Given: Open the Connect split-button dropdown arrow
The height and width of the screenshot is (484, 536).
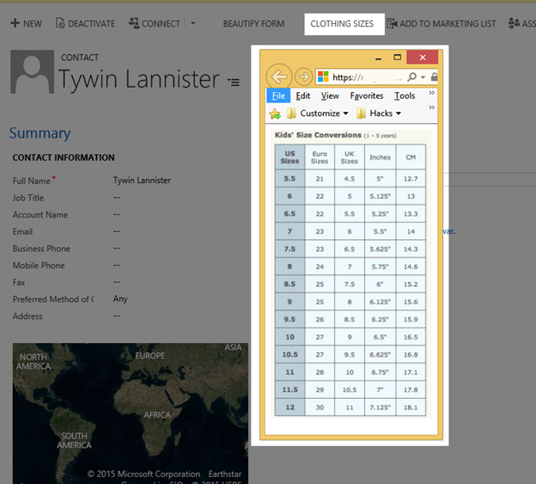Looking at the screenshot, I should tap(193, 24).
